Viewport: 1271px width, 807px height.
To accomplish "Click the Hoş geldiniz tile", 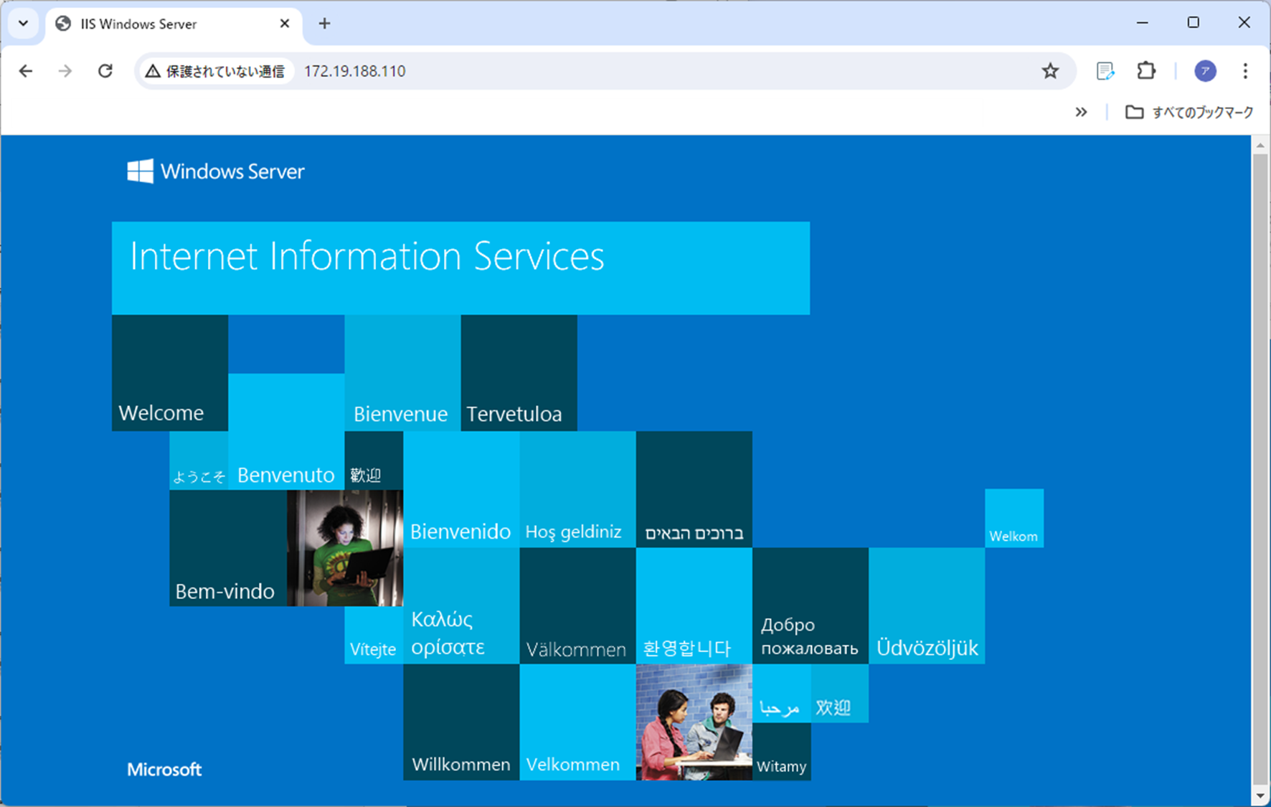I will [x=577, y=489].
